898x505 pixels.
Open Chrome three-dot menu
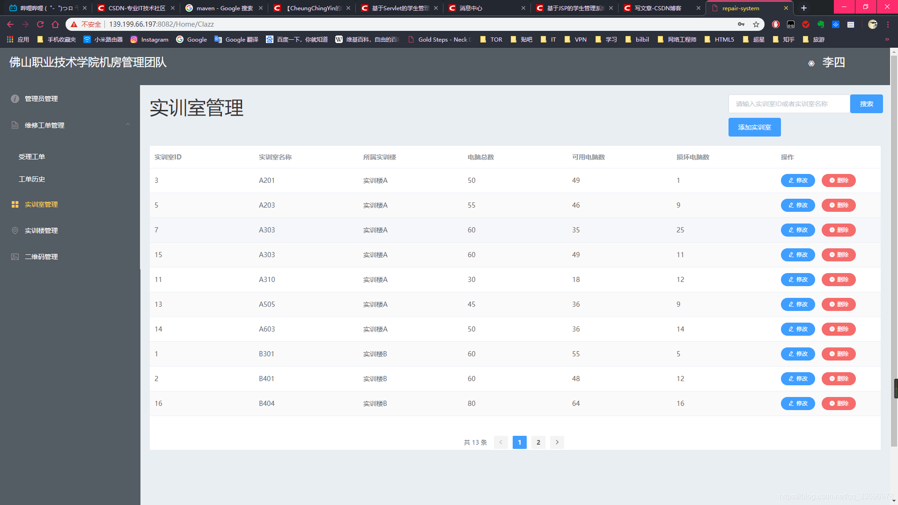(888, 24)
